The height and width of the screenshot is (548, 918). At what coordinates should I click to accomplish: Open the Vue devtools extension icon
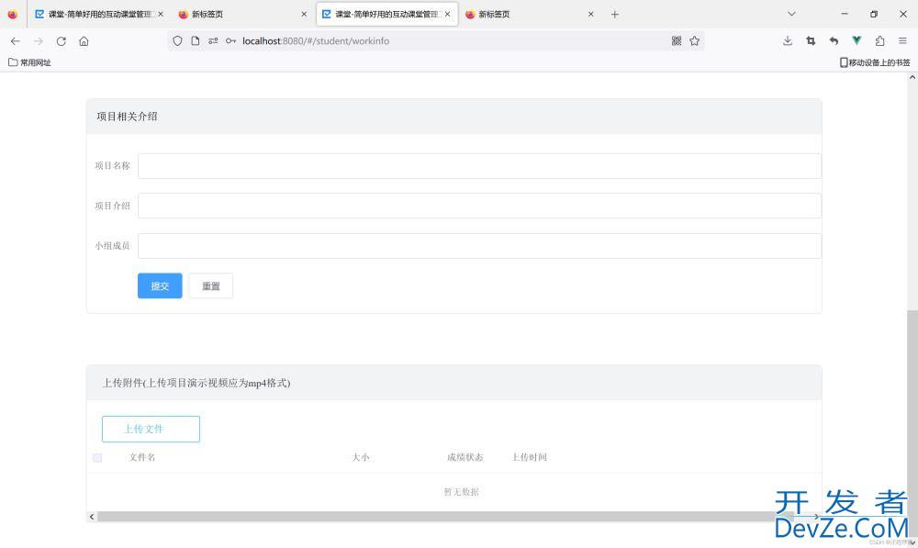(x=856, y=41)
